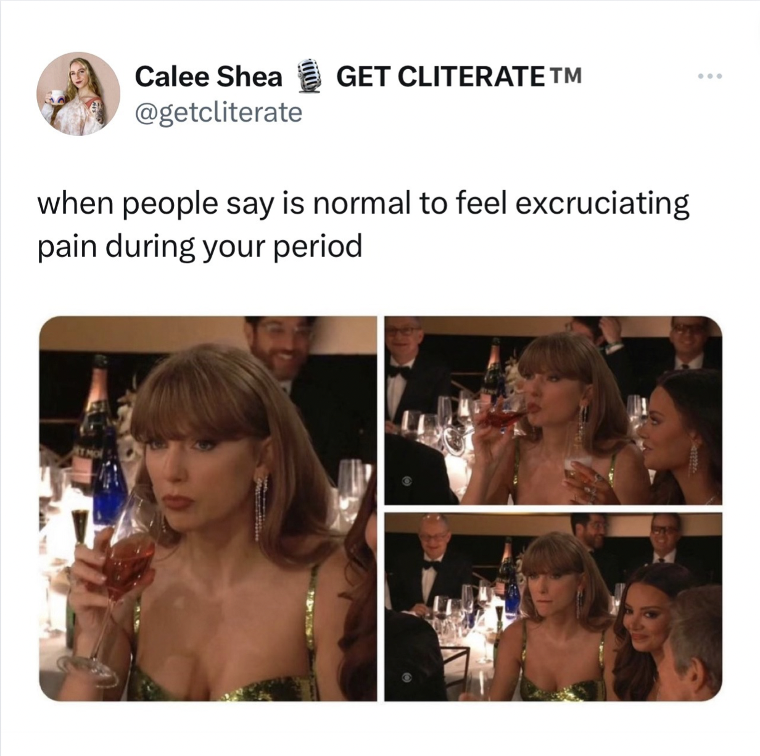Open the large left photo of the tweet
The height and width of the screenshot is (756, 760).
(x=208, y=509)
